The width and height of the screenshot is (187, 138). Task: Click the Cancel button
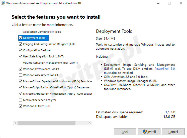click(x=173, y=132)
